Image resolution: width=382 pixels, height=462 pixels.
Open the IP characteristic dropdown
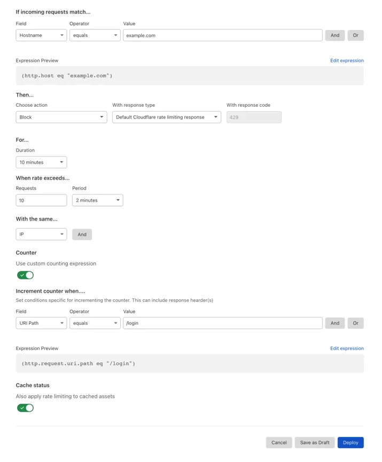click(x=41, y=234)
